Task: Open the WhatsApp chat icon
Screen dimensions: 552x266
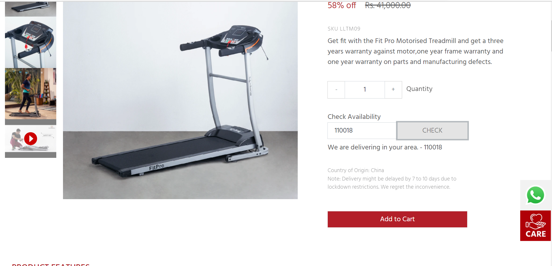Action: pos(535,195)
